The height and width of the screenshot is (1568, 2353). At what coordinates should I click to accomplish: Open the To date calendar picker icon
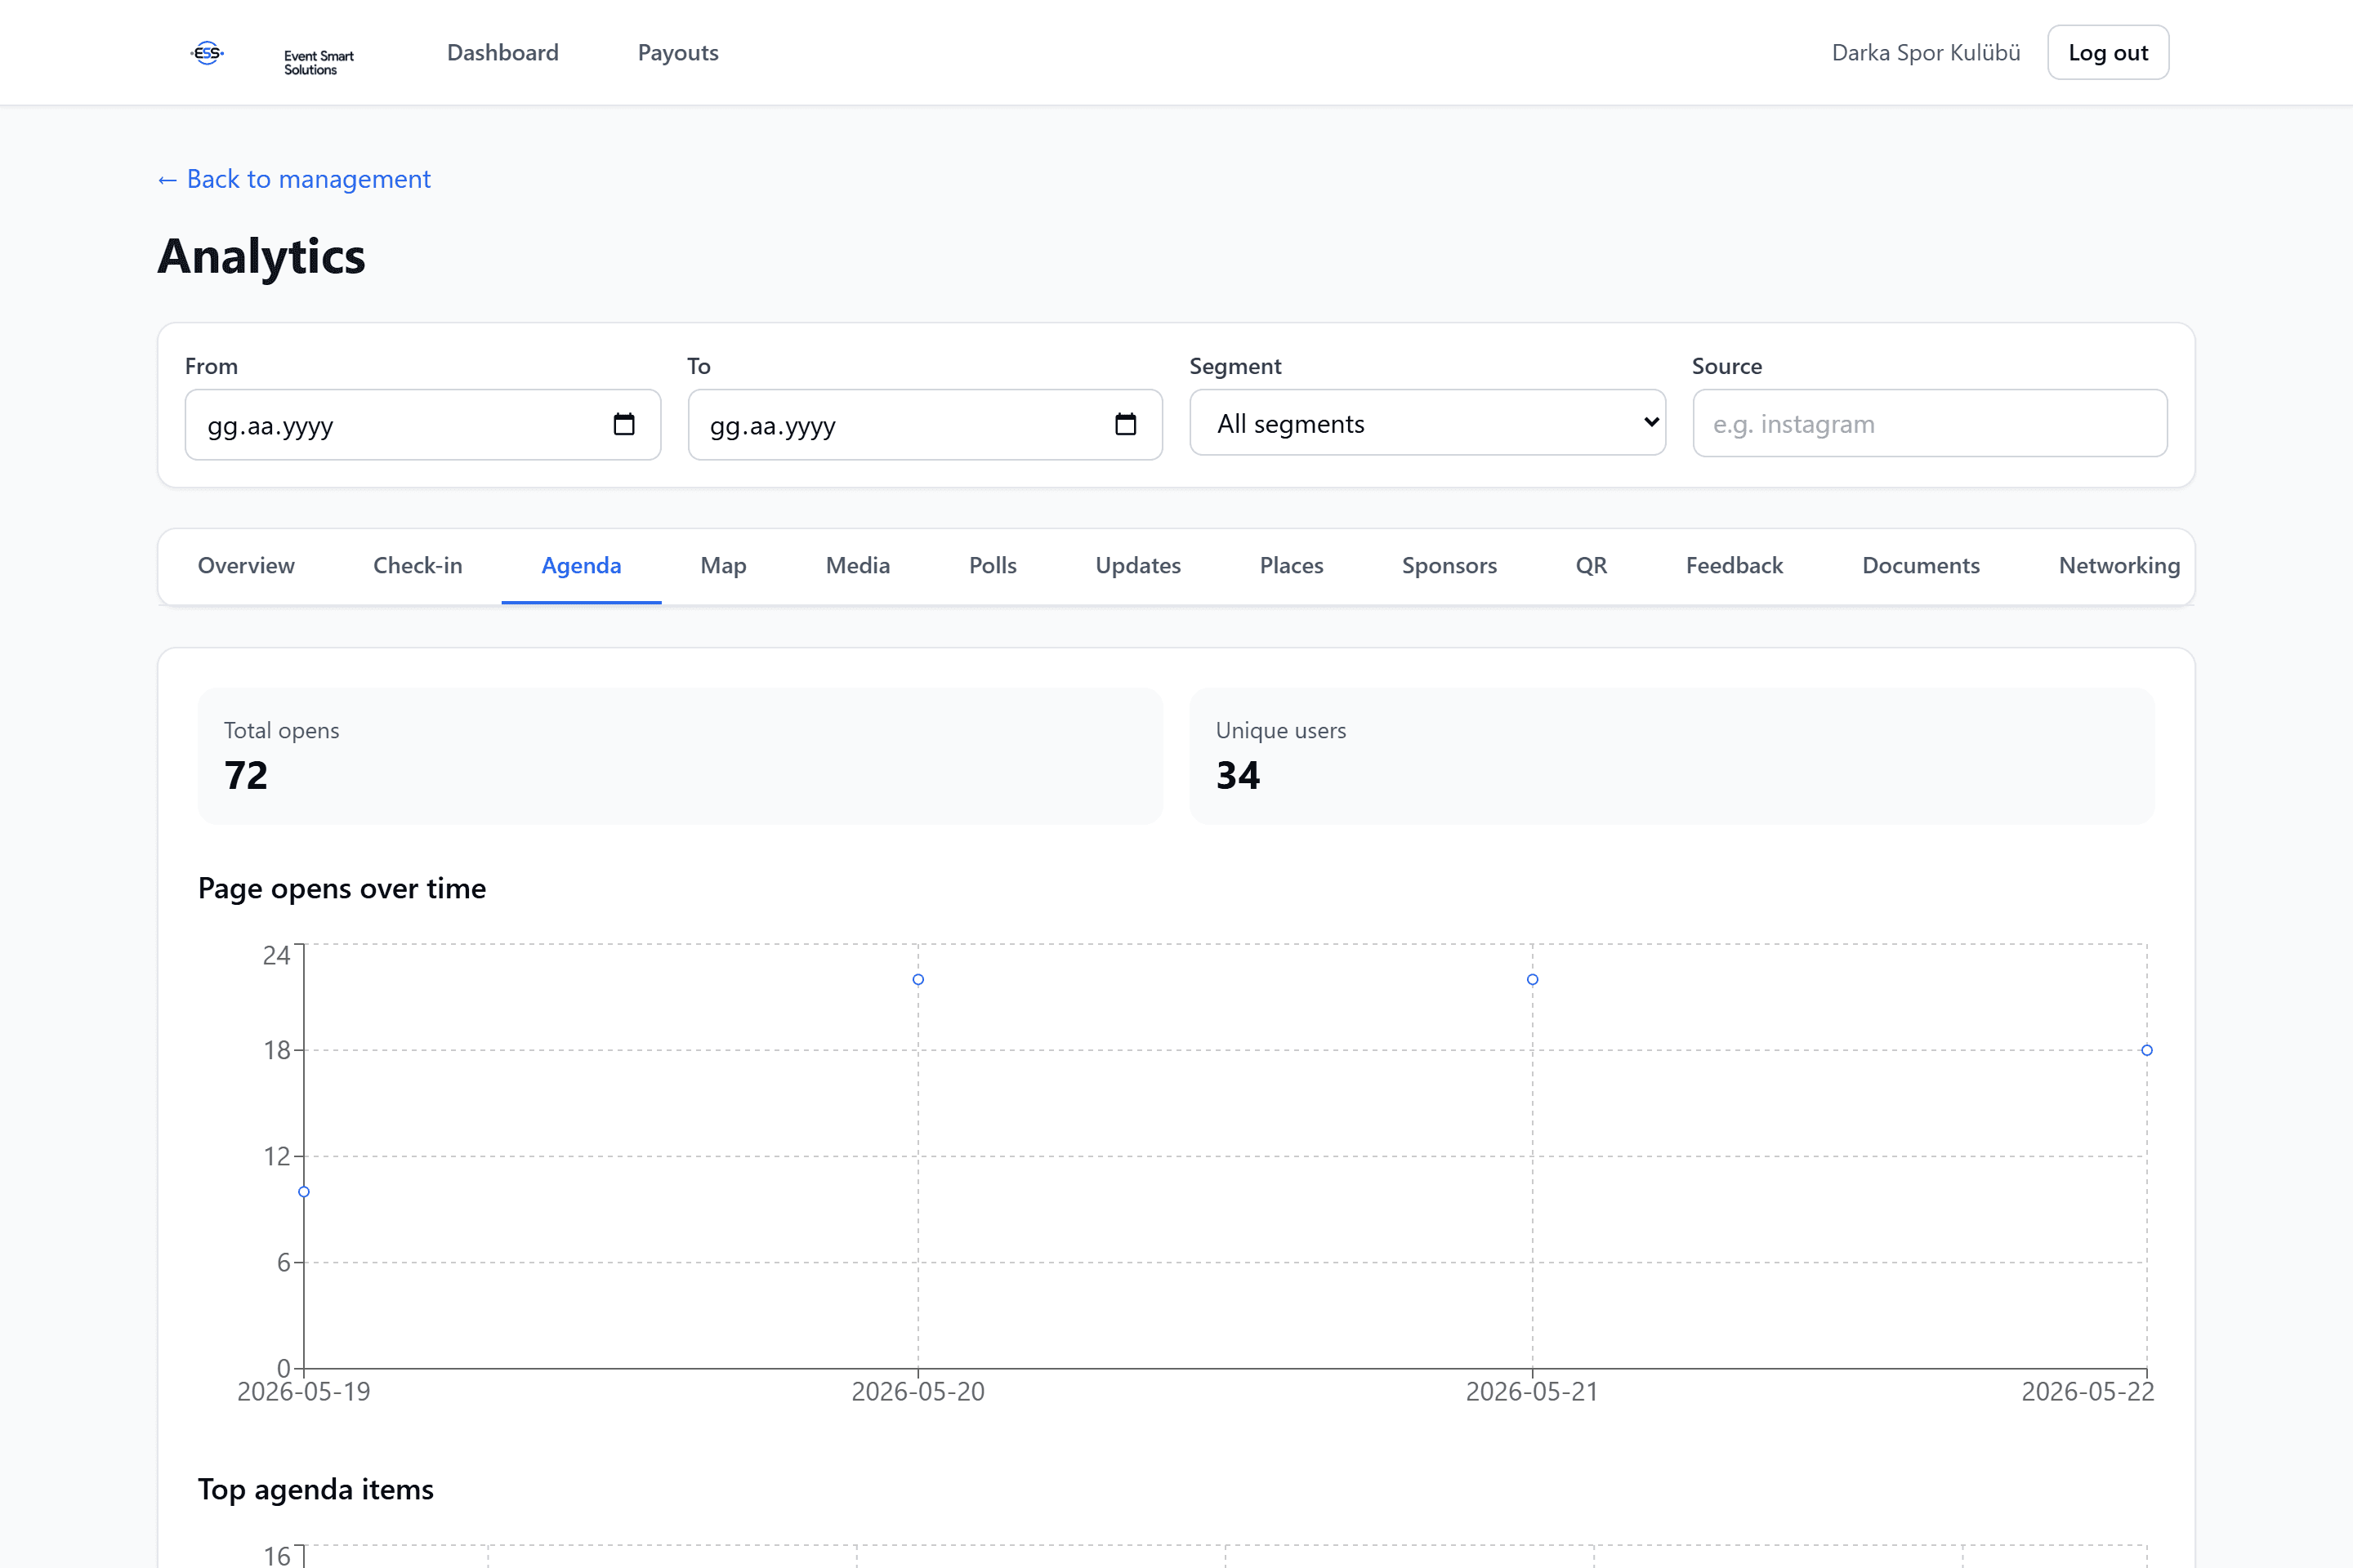coord(1126,425)
